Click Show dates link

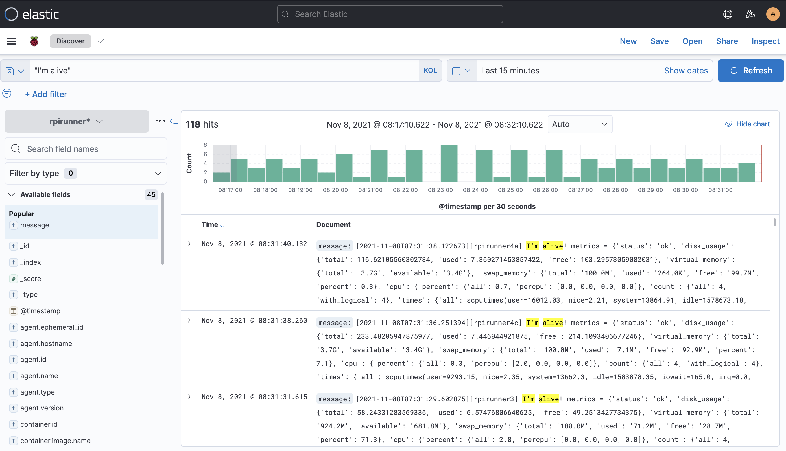tap(685, 71)
